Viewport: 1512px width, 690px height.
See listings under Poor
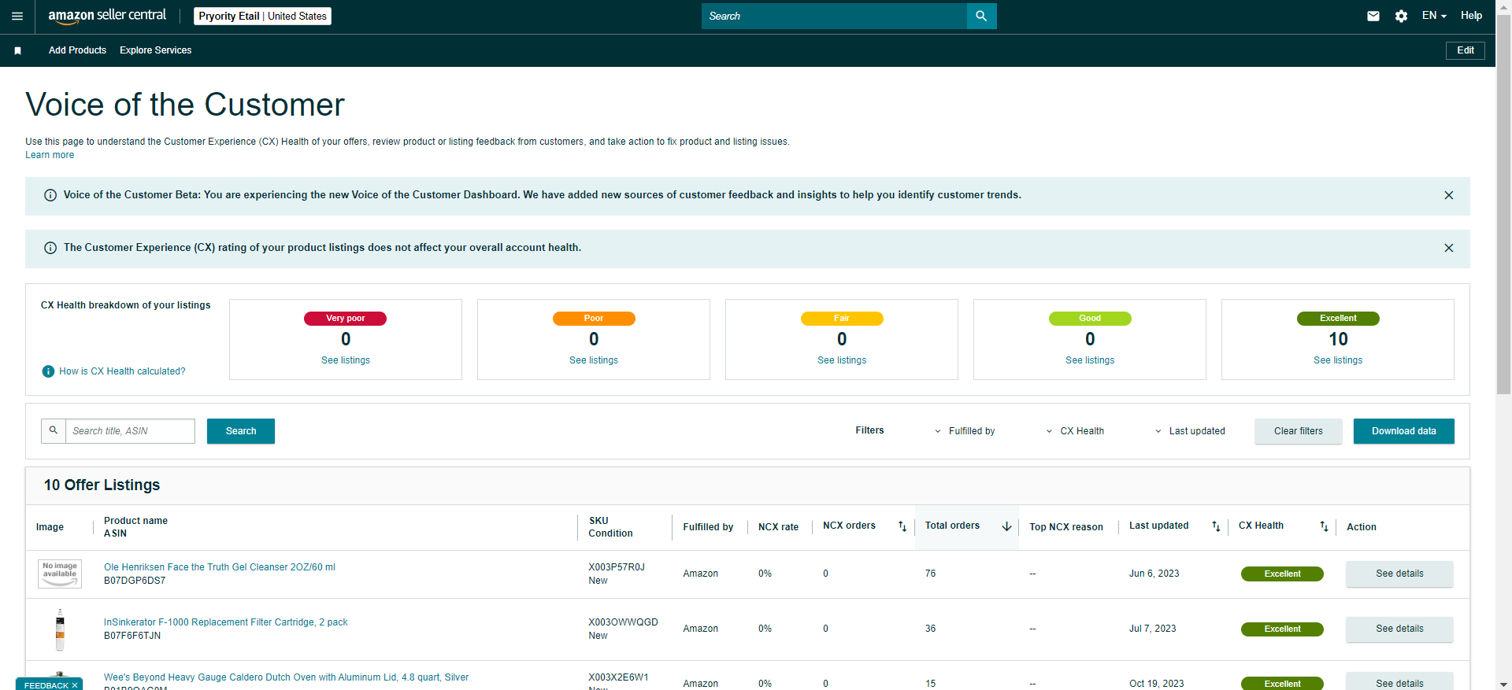click(594, 360)
